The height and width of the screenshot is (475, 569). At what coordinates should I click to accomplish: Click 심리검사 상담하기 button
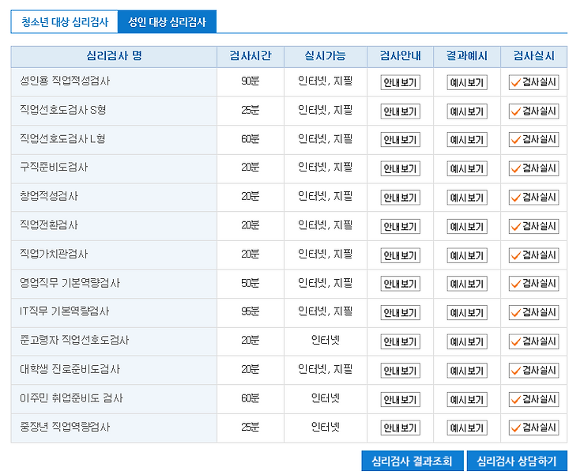pyautogui.click(x=517, y=461)
